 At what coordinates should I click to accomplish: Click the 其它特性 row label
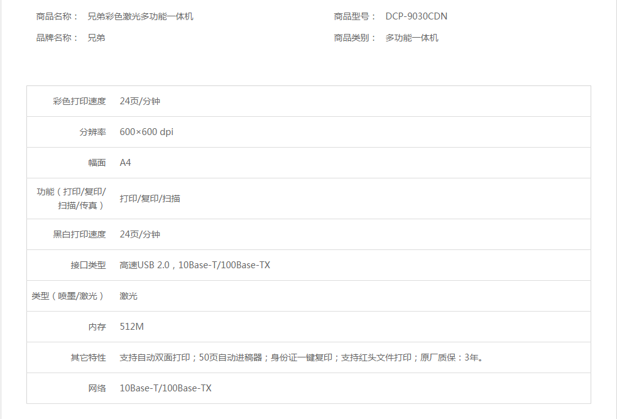click(x=89, y=357)
